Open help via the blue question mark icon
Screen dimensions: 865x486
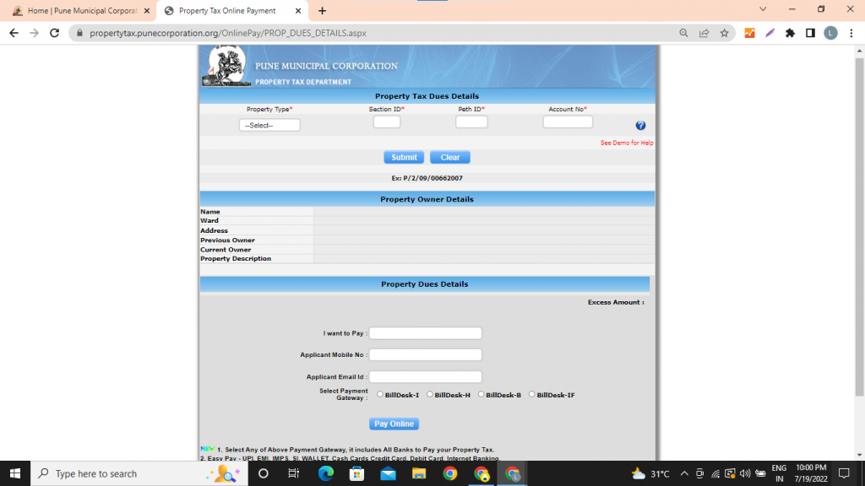click(x=640, y=125)
